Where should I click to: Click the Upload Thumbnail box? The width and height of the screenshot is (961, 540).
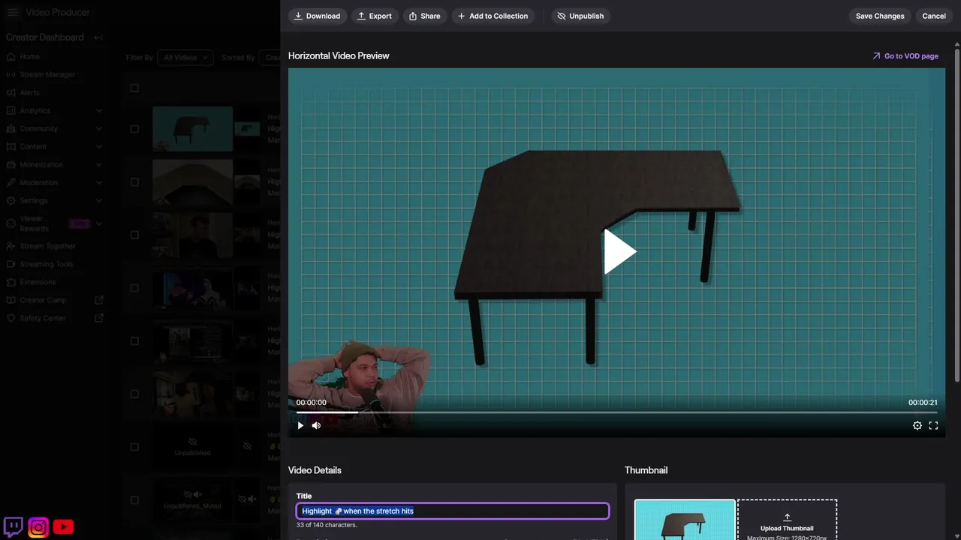tap(787, 520)
